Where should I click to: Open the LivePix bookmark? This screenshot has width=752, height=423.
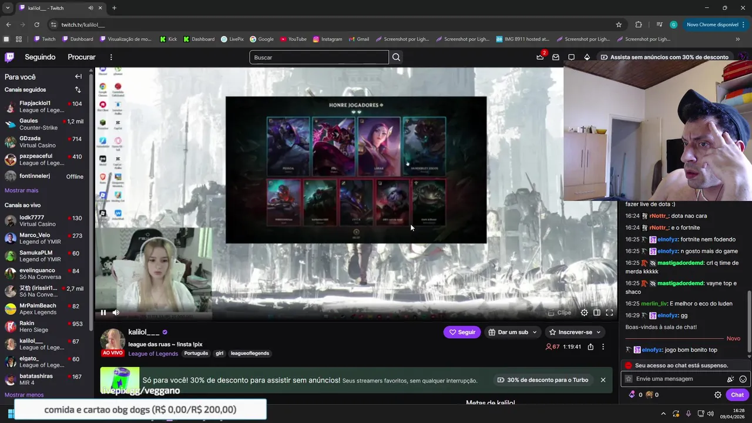click(232, 39)
